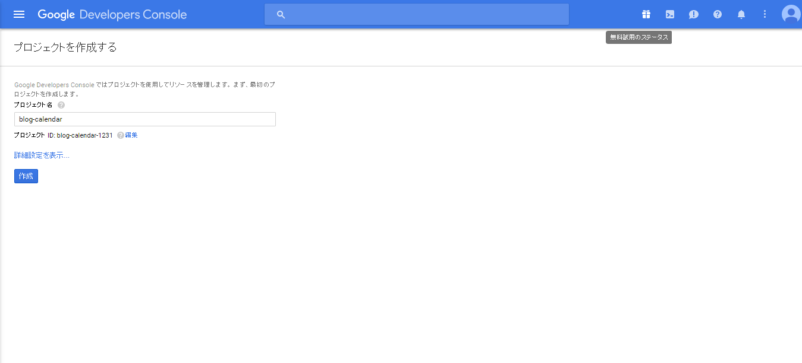Click the 無料試用のステータス tooltip

(639, 37)
